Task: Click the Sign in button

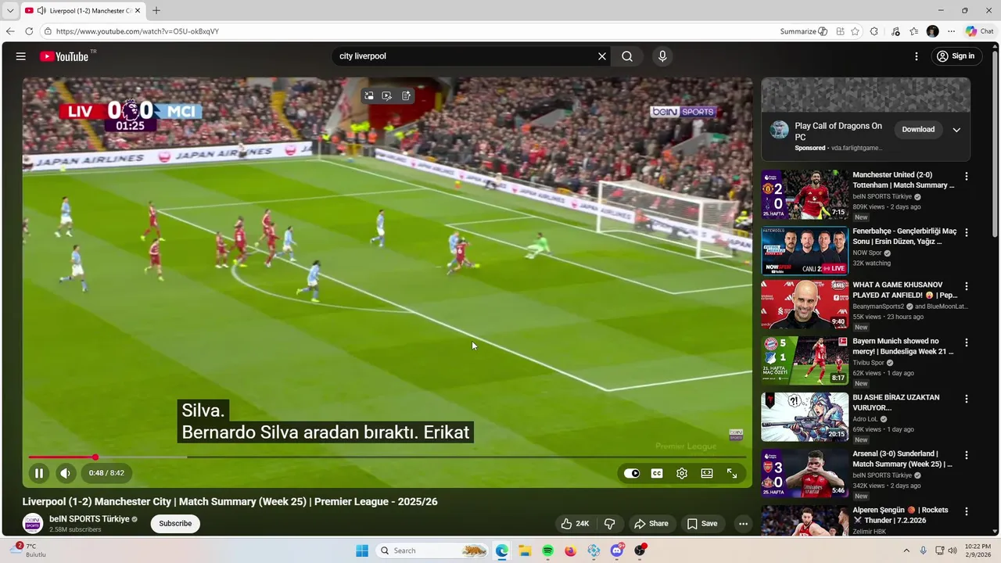Action: point(956,56)
